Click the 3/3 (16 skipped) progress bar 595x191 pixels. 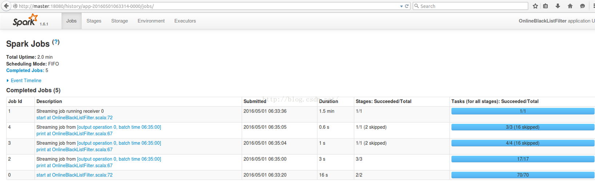point(523,127)
